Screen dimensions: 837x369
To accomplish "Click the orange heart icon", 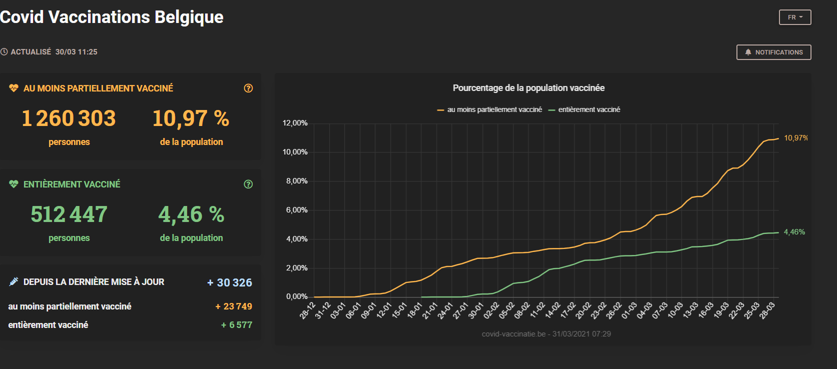I will pos(14,88).
